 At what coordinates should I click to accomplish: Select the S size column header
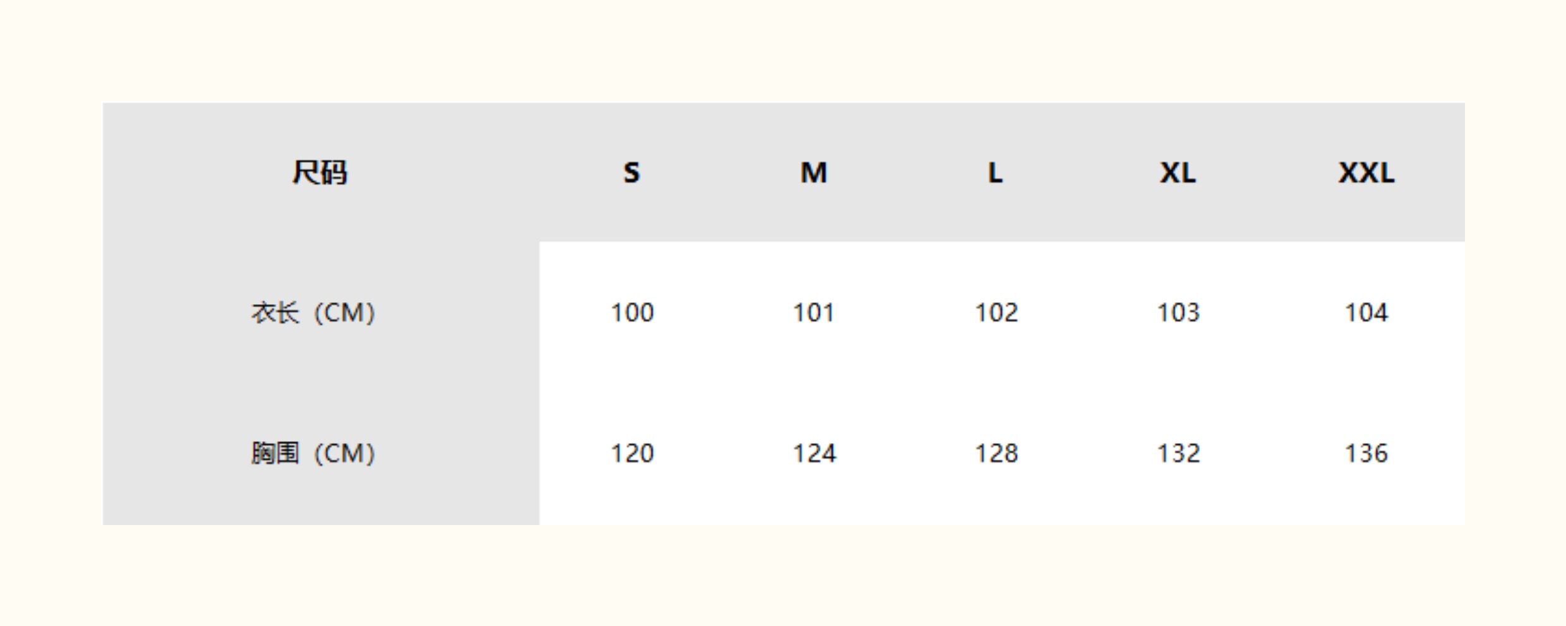tap(631, 172)
